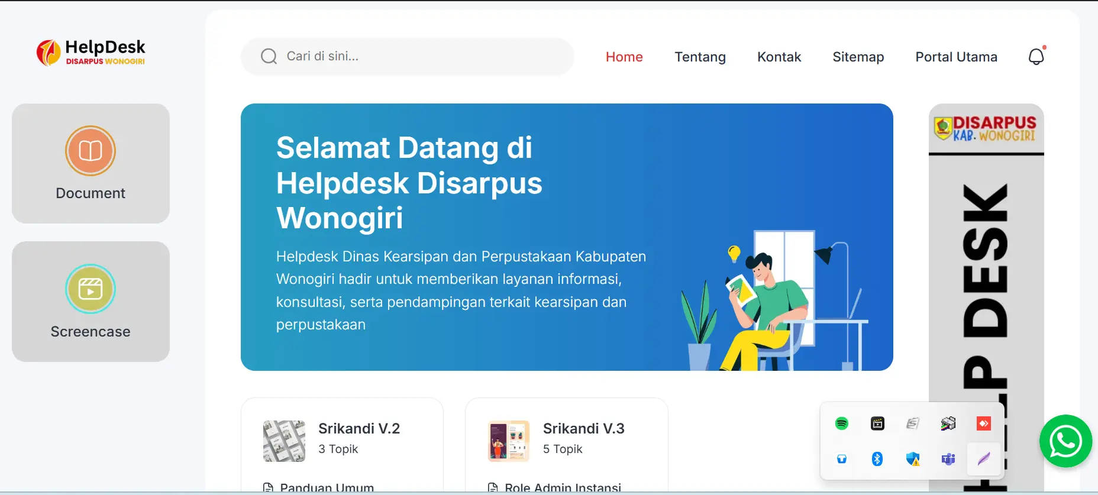Click the purple feather tray icon
The image size is (1098, 495).
point(984,459)
